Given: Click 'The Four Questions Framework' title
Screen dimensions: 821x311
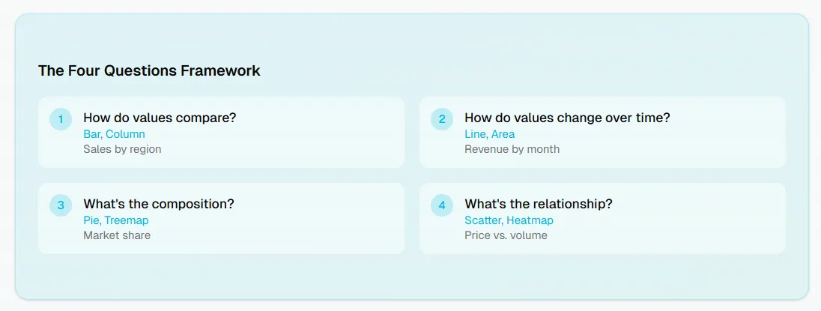Looking at the screenshot, I should 149,70.
